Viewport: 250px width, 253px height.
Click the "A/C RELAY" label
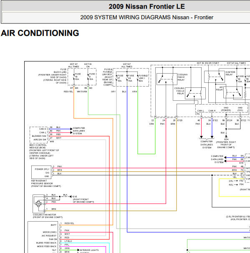tap(220, 88)
